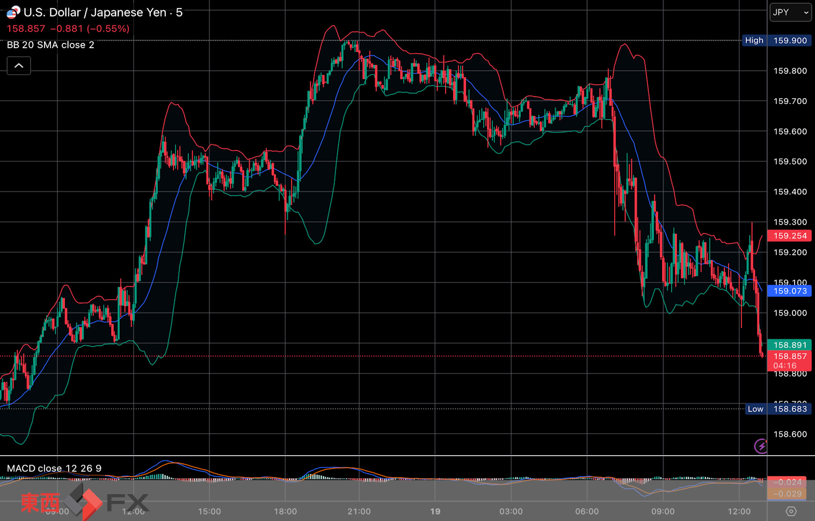Select the BB 20 SMA close indicator legend

click(50, 45)
